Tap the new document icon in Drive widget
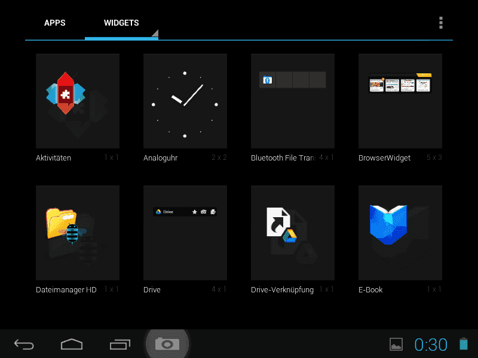The height and width of the screenshot is (358, 478). coord(213,212)
